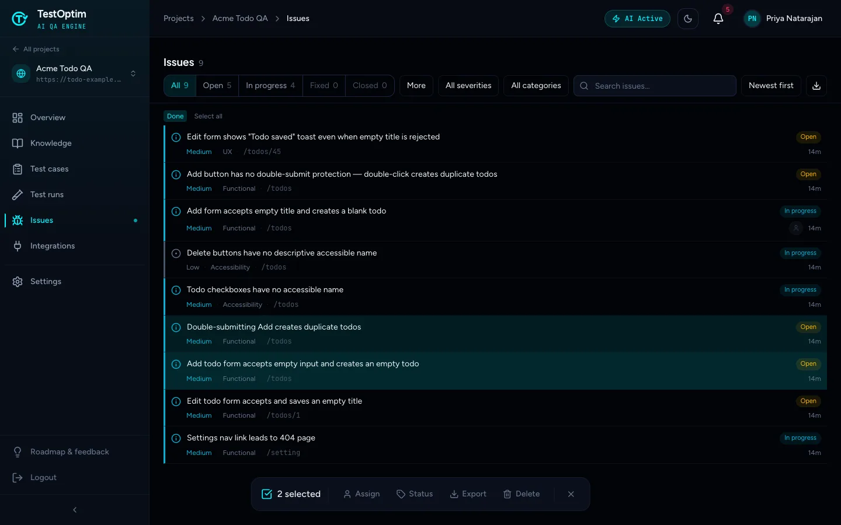
Task: Open notifications bell icon
Action: pyautogui.click(x=718, y=19)
